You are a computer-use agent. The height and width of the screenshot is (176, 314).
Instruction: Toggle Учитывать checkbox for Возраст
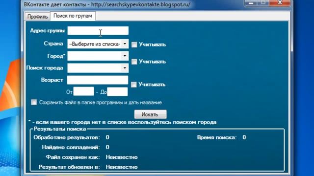[x=134, y=85]
